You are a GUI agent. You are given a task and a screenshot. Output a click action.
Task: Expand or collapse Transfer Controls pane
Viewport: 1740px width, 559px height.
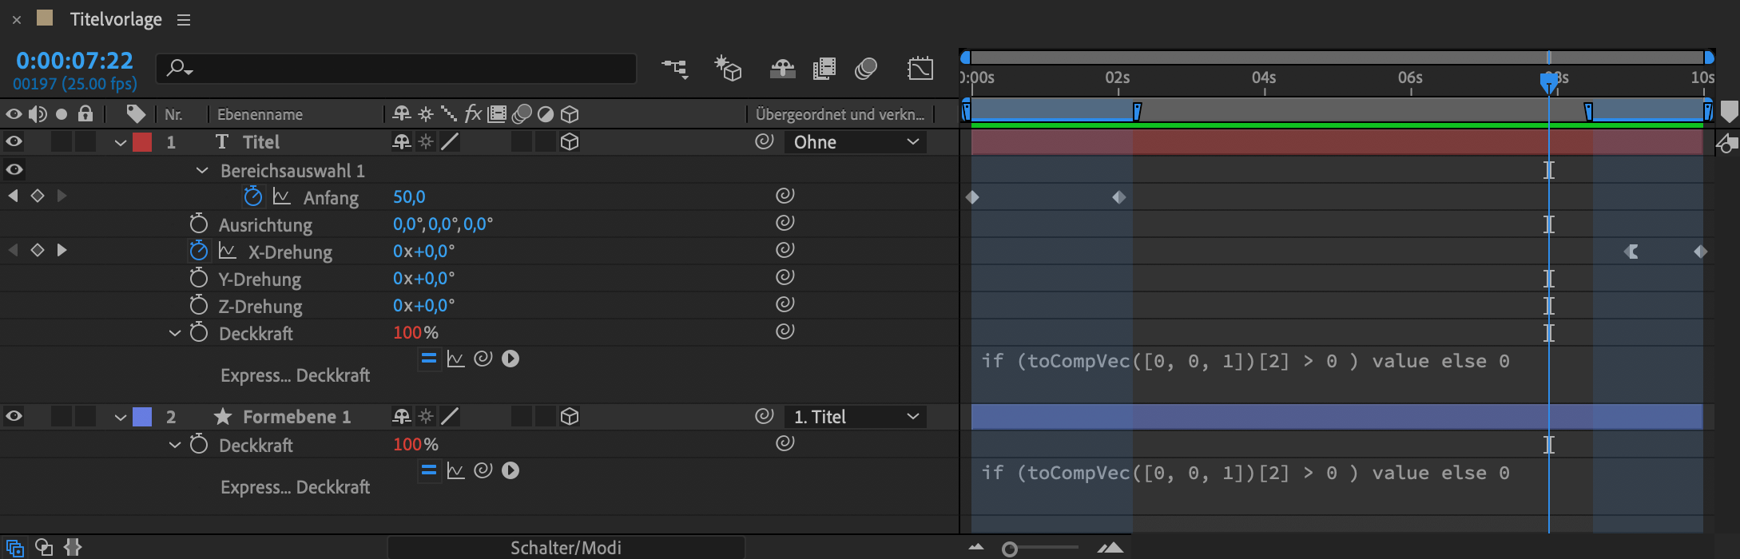(44, 548)
